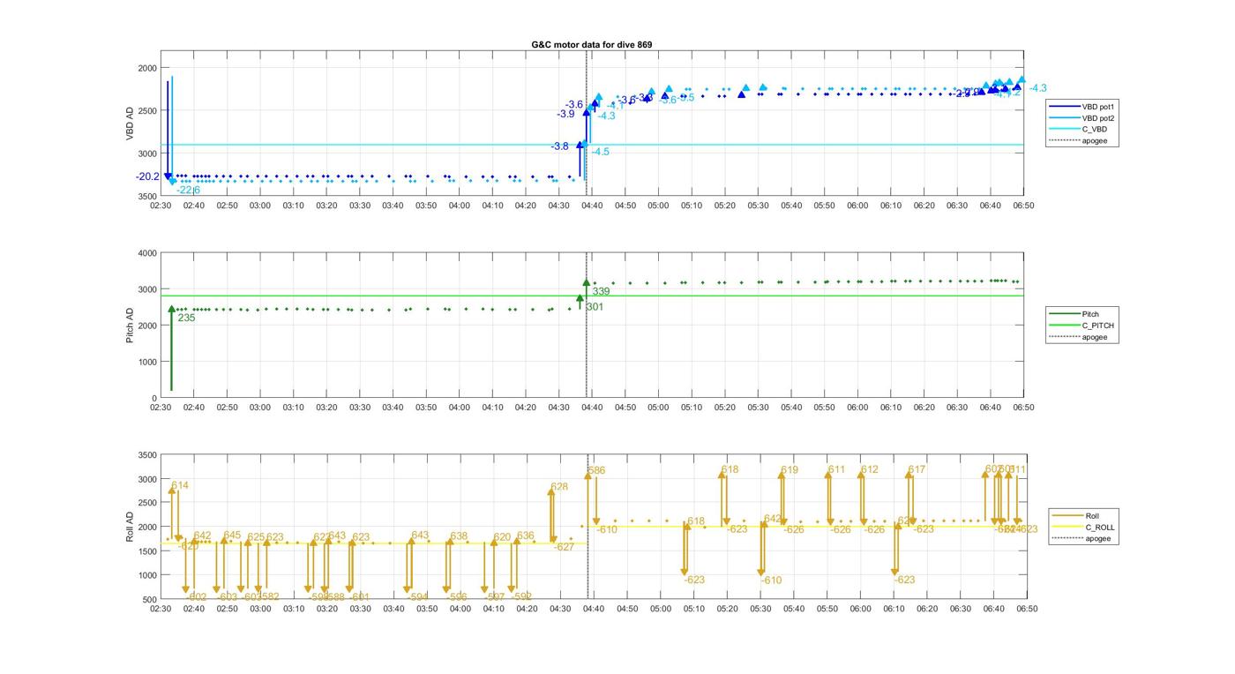
Task: Click the '-627' roll data label
Action: [x=564, y=547]
